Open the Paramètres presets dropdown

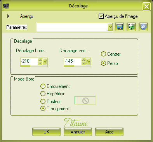tap(110, 27)
